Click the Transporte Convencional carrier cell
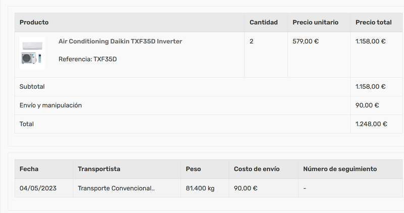This screenshot has width=404, height=213. click(x=116, y=188)
